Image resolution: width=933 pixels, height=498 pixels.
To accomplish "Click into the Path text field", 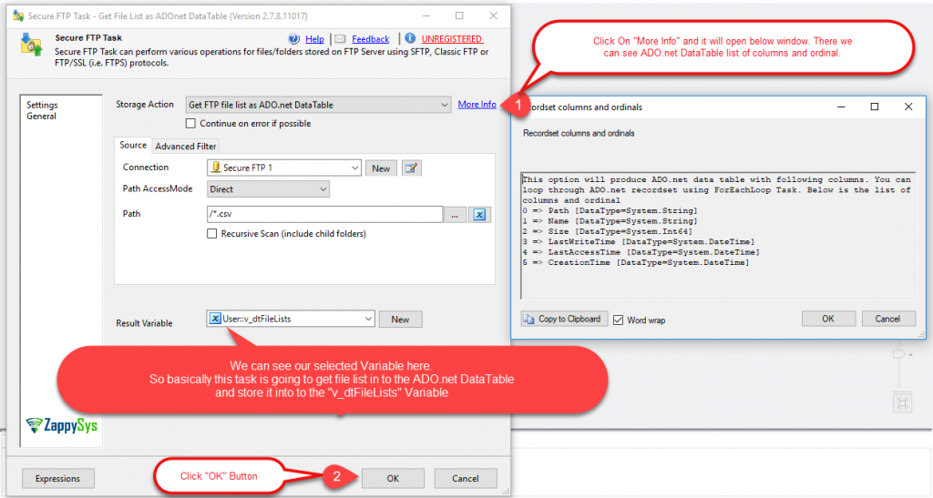I will coord(323,215).
